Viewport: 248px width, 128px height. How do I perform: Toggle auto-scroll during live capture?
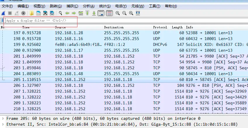(x=101, y=13)
